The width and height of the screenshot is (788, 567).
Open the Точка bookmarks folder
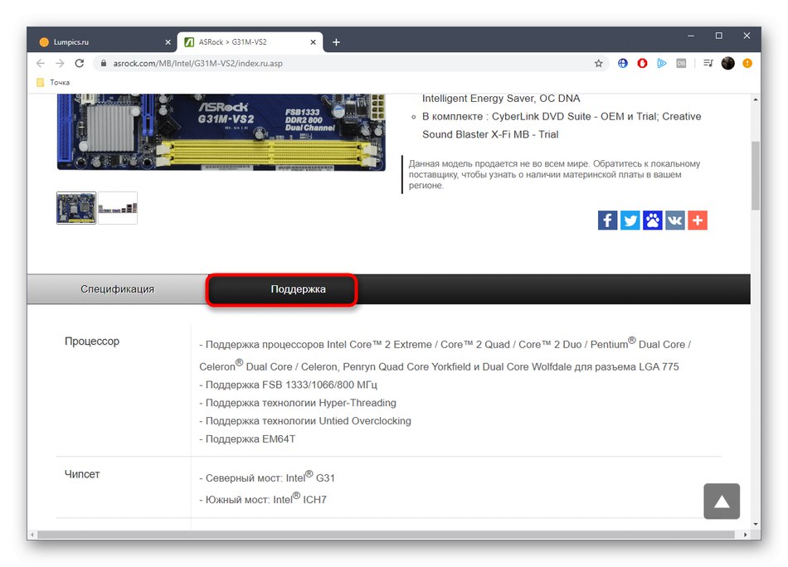pos(53,82)
